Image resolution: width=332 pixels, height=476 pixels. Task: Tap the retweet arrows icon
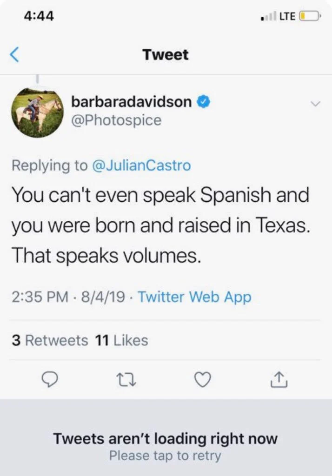pos(125,381)
